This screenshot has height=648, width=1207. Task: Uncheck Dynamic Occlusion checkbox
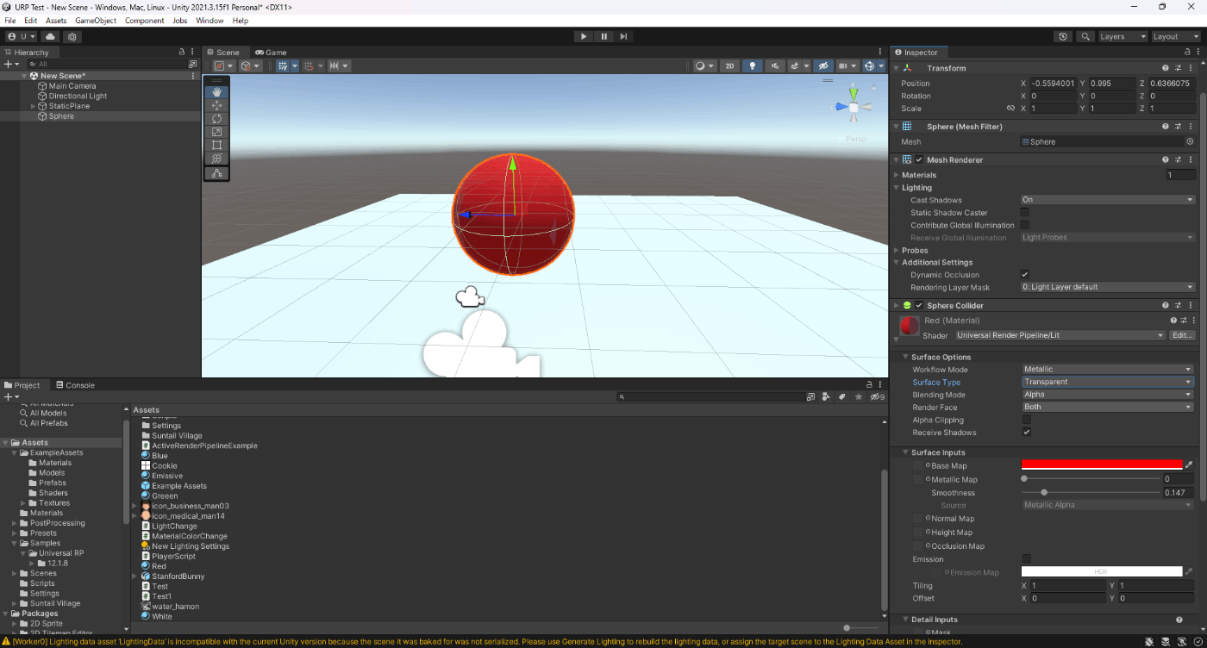[x=1025, y=275]
